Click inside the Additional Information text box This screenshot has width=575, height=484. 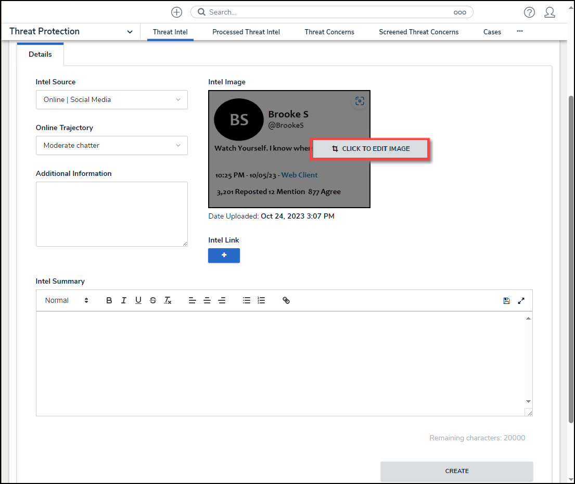111,214
